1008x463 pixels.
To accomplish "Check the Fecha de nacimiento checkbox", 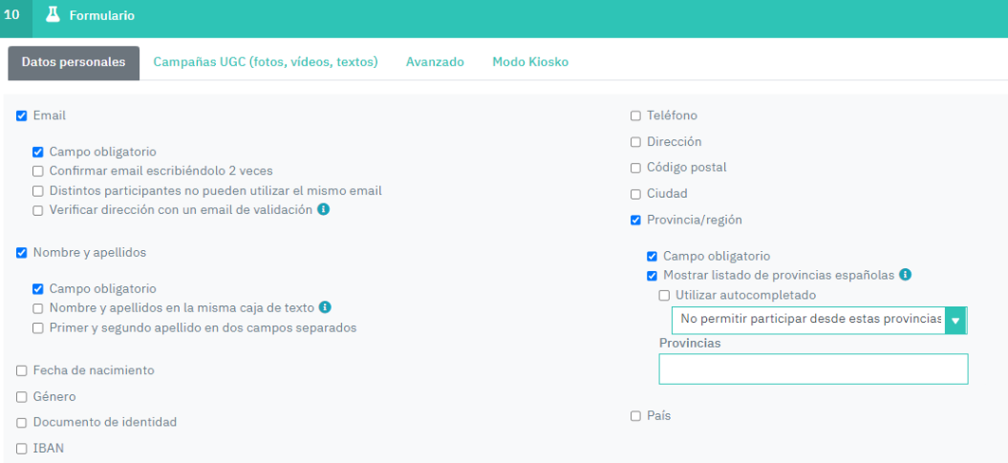I will pyautogui.click(x=22, y=370).
